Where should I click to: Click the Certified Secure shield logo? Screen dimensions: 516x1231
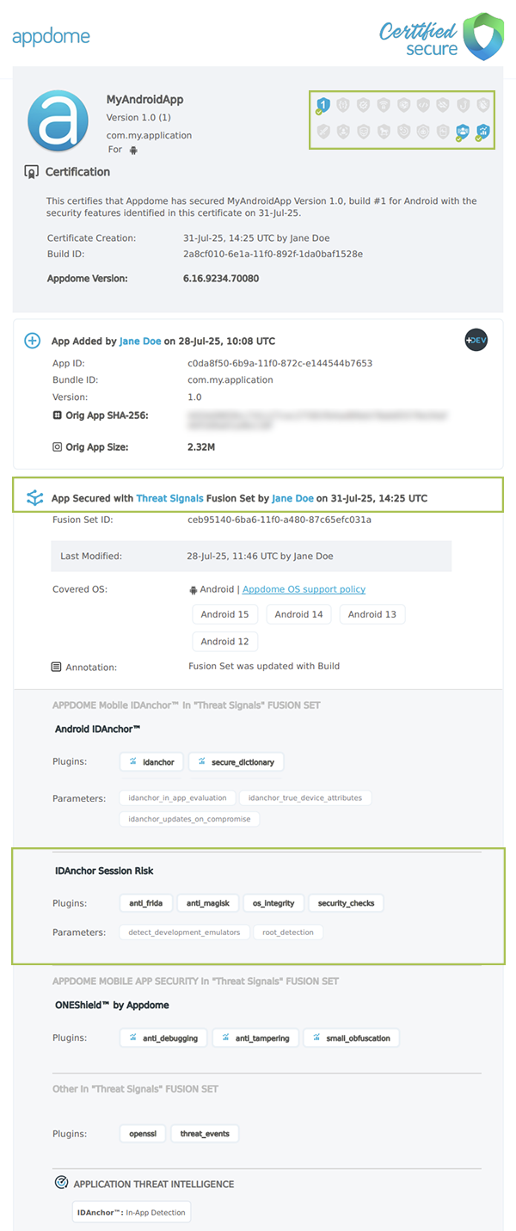pos(480,37)
